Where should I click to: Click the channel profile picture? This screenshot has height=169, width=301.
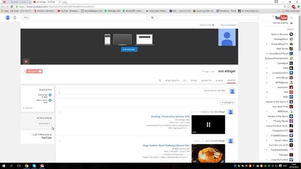(x=227, y=38)
